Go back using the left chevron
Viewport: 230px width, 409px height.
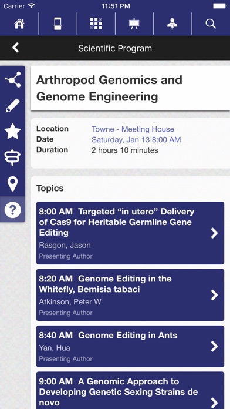(x=16, y=48)
